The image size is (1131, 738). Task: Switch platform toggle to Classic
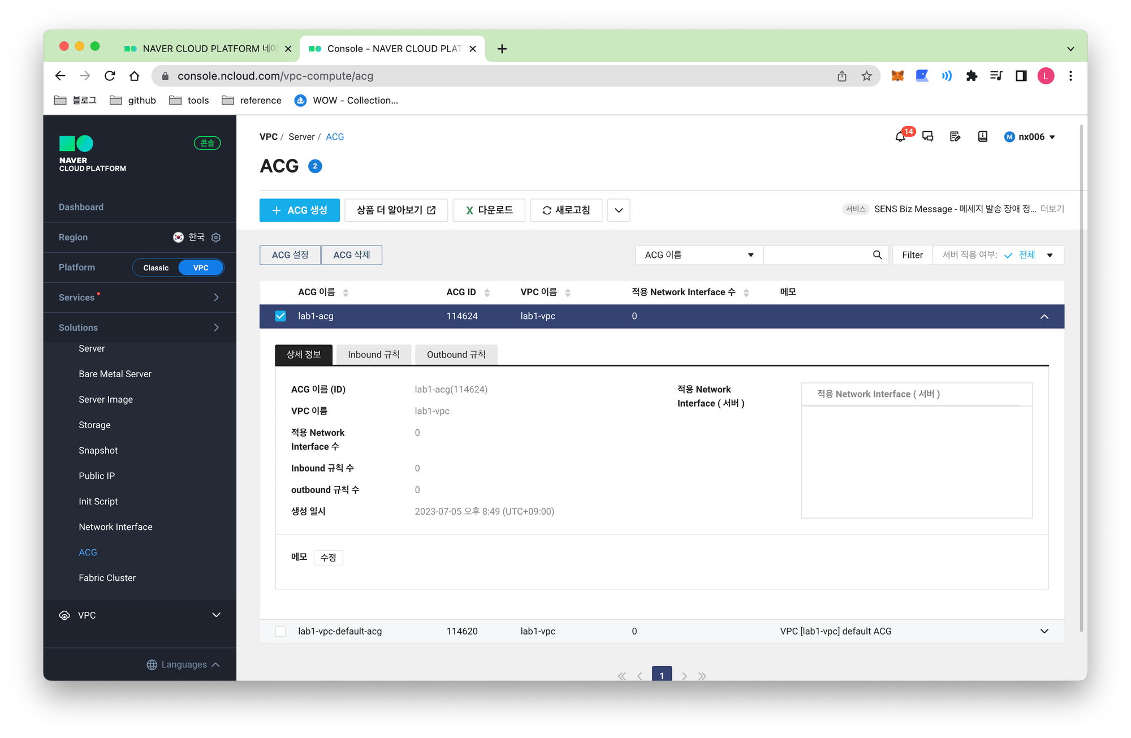click(x=156, y=267)
